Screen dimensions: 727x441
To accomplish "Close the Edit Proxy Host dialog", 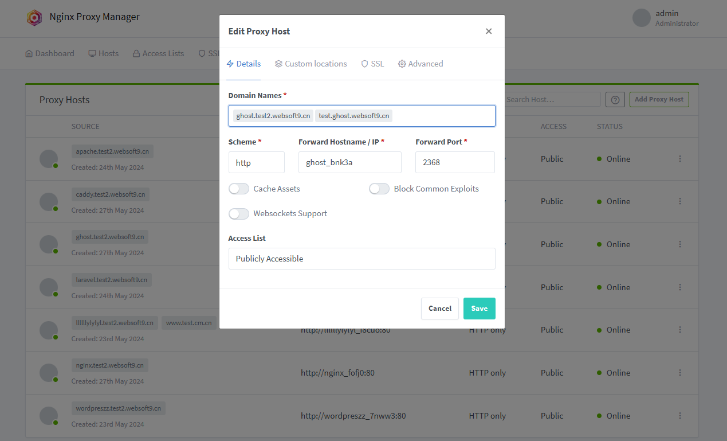I will (x=489, y=32).
